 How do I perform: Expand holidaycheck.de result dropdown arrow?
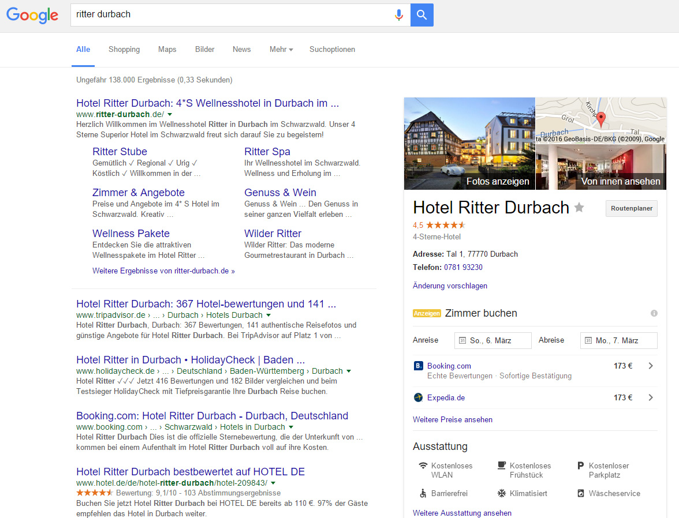click(x=349, y=371)
